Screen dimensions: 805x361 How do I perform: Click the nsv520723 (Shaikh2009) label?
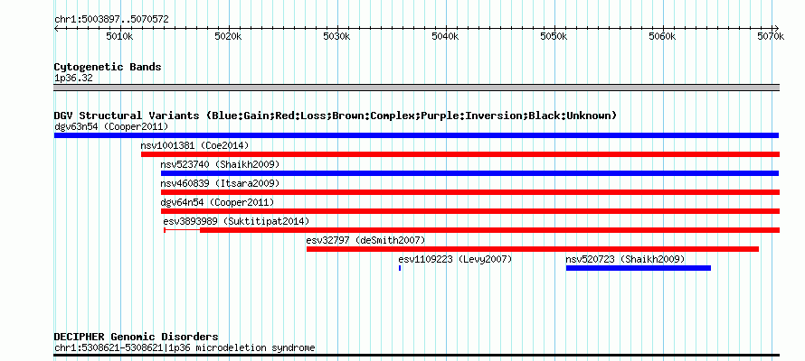[x=625, y=259]
